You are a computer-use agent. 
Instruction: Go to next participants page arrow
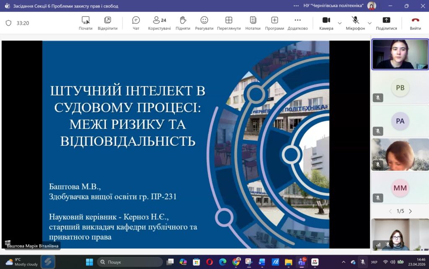tap(410, 211)
